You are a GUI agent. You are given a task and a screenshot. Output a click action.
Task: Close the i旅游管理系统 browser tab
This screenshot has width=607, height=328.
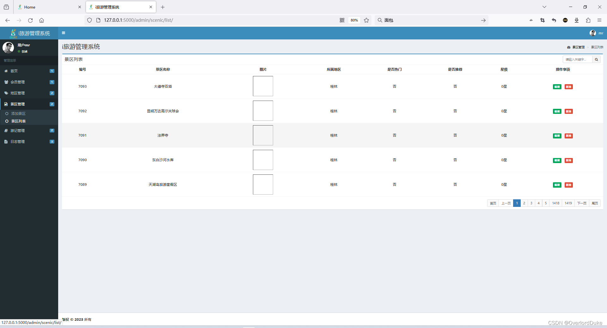pyautogui.click(x=151, y=7)
